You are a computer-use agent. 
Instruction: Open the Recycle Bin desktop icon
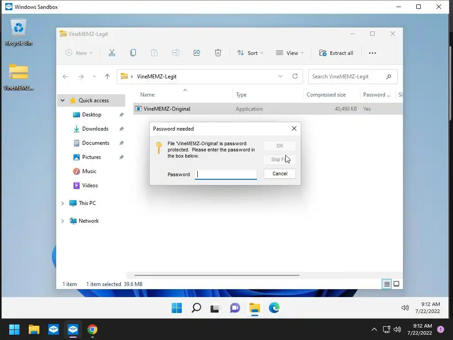pyautogui.click(x=19, y=32)
